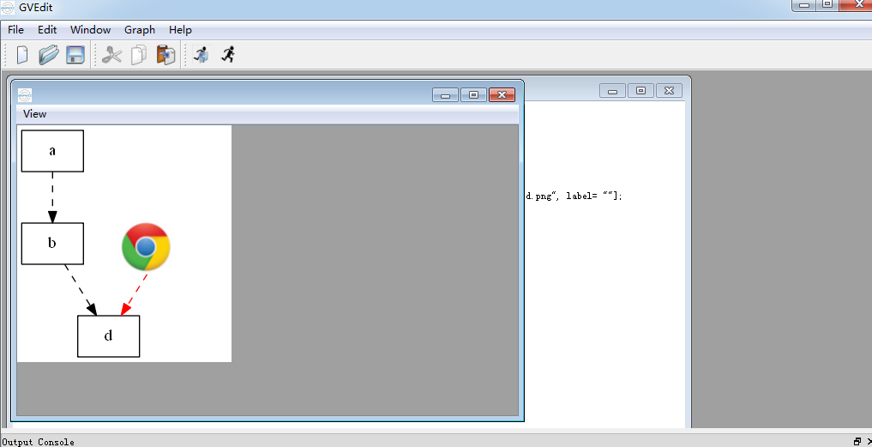Click the Output Console panel title
The image size is (872, 447).
[38, 442]
